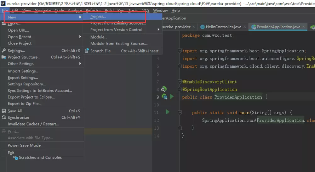
Task: Select Module... in the New submenu
Action: [123, 37]
